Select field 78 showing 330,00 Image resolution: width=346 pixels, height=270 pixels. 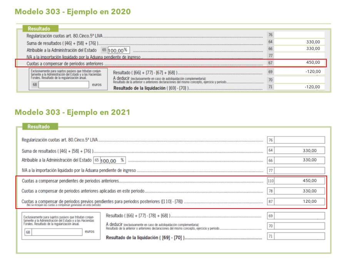click(x=299, y=191)
